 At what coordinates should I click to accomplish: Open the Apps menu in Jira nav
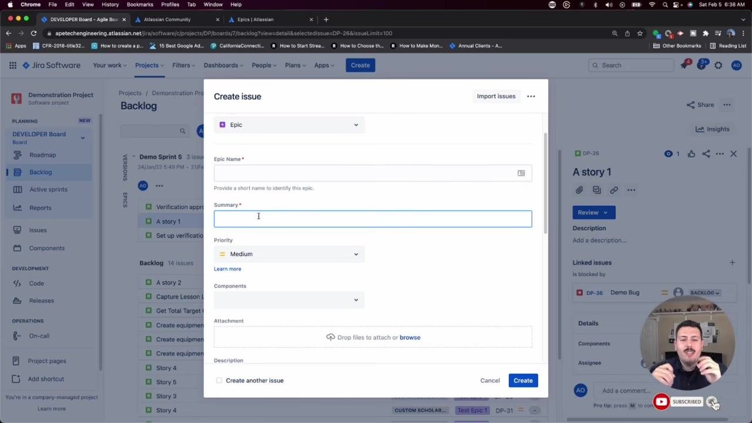[324, 65]
